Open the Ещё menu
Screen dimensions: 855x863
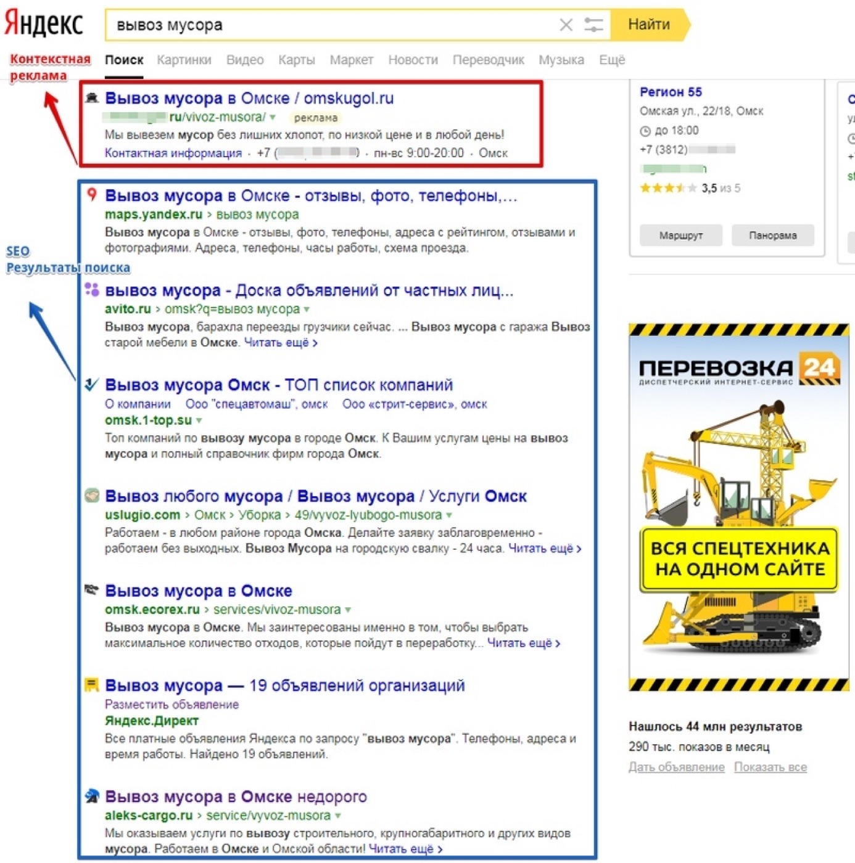coord(612,60)
